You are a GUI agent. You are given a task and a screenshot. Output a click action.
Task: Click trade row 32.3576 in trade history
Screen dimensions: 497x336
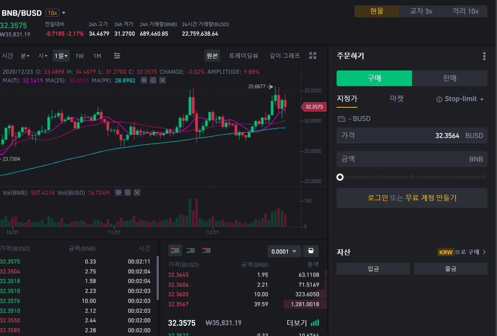[x=75, y=301]
